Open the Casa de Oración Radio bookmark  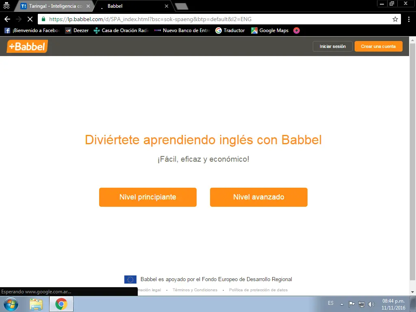coord(121,30)
